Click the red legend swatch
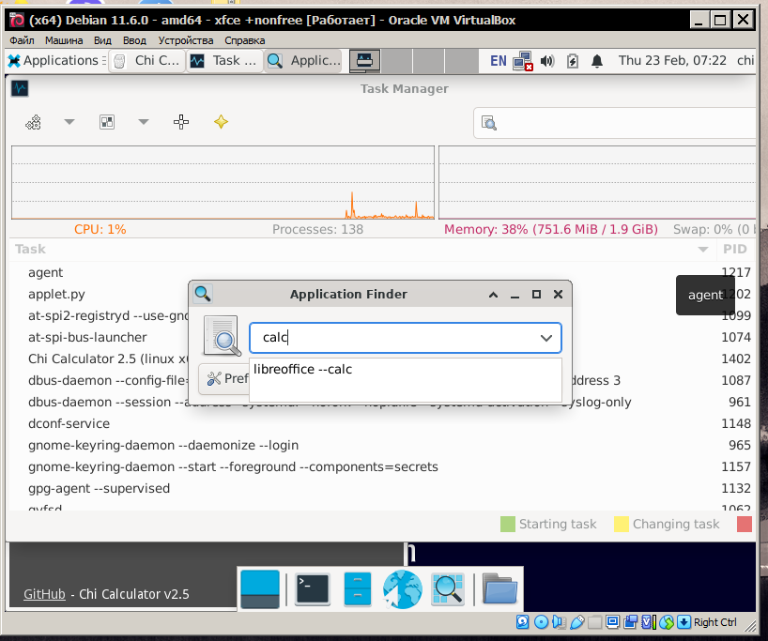The width and height of the screenshot is (768, 641). click(x=745, y=524)
